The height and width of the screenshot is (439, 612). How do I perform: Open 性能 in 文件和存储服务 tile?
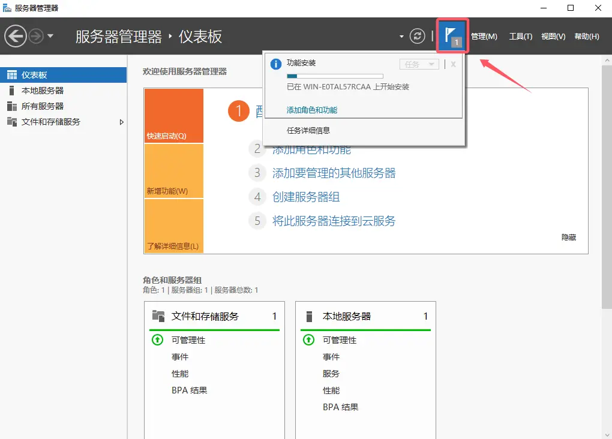coord(180,374)
